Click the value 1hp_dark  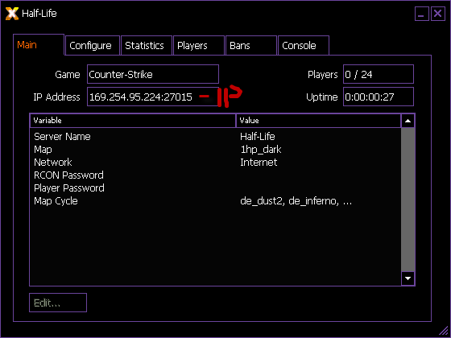coord(261,150)
